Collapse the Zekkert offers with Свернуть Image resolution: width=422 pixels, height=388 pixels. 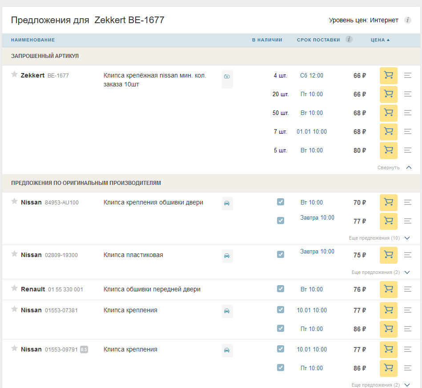pyautogui.click(x=394, y=167)
